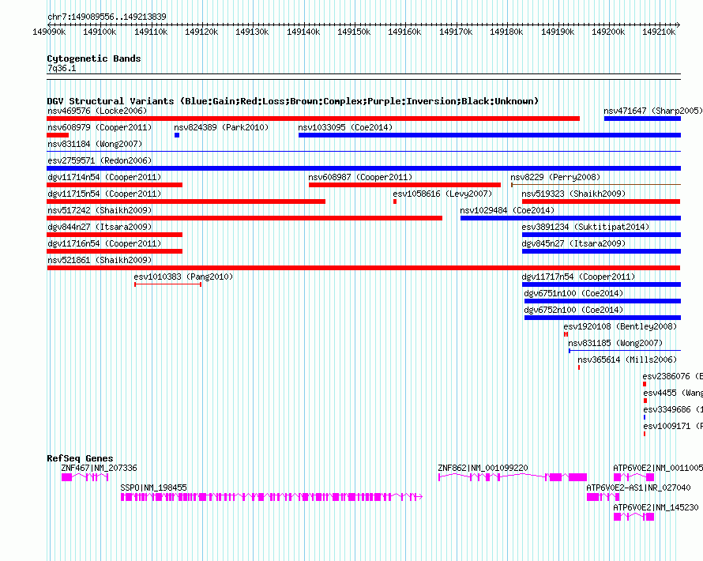The width and height of the screenshot is (703, 561).
Task: Select the 7q36.1 cytogenetic band label
Action: tap(62, 68)
